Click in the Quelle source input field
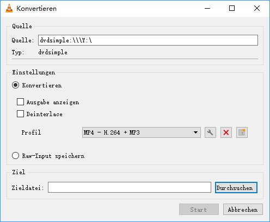This screenshot has height=222, width=270. pyautogui.click(x=148, y=40)
